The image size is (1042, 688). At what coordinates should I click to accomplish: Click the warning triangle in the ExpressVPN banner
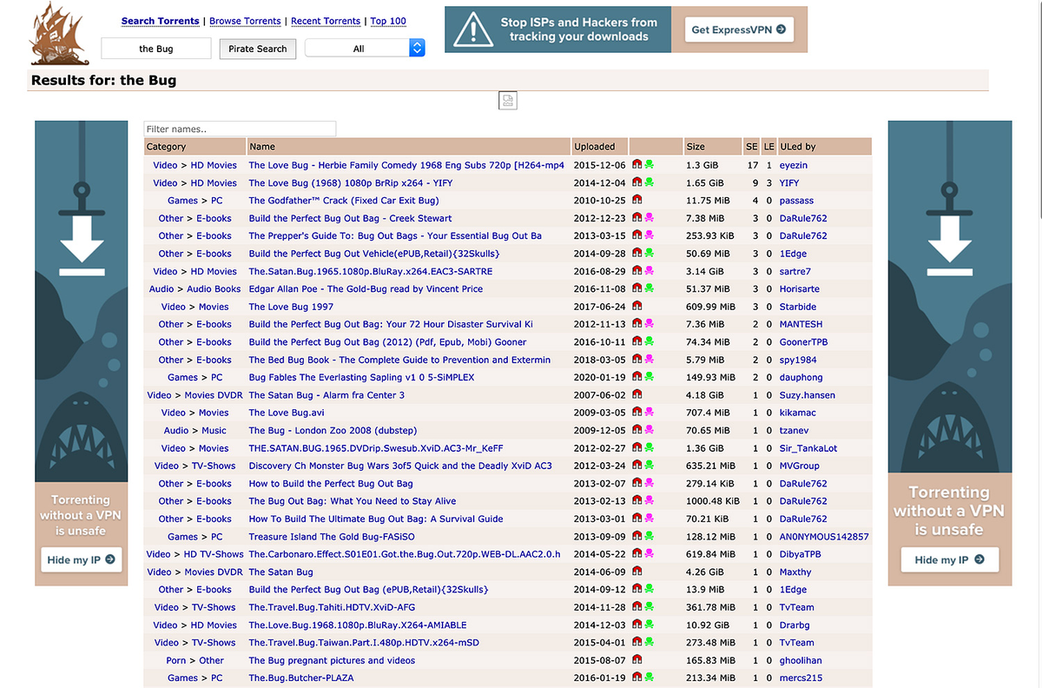click(x=473, y=30)
